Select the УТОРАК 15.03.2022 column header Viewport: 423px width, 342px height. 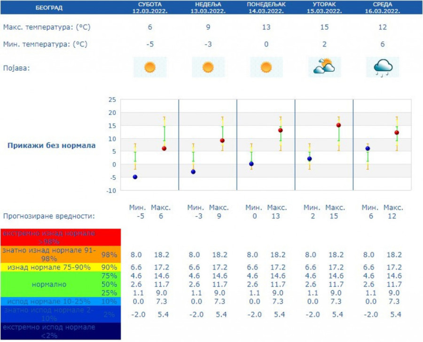(324, 8)
